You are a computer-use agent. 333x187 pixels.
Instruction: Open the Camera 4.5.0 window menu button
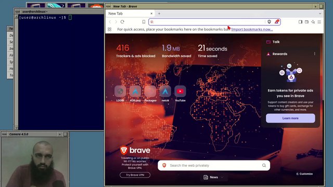(x=5, y=134)
